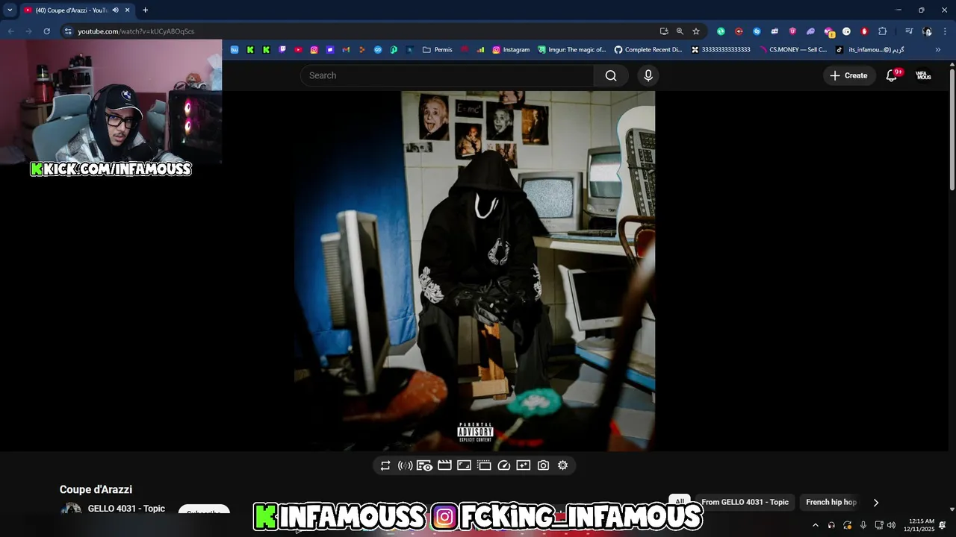Select the 'From GELLO 4031 - Topic' chip
The width and height of the screenshot is (956, 537).
point(745,502)
